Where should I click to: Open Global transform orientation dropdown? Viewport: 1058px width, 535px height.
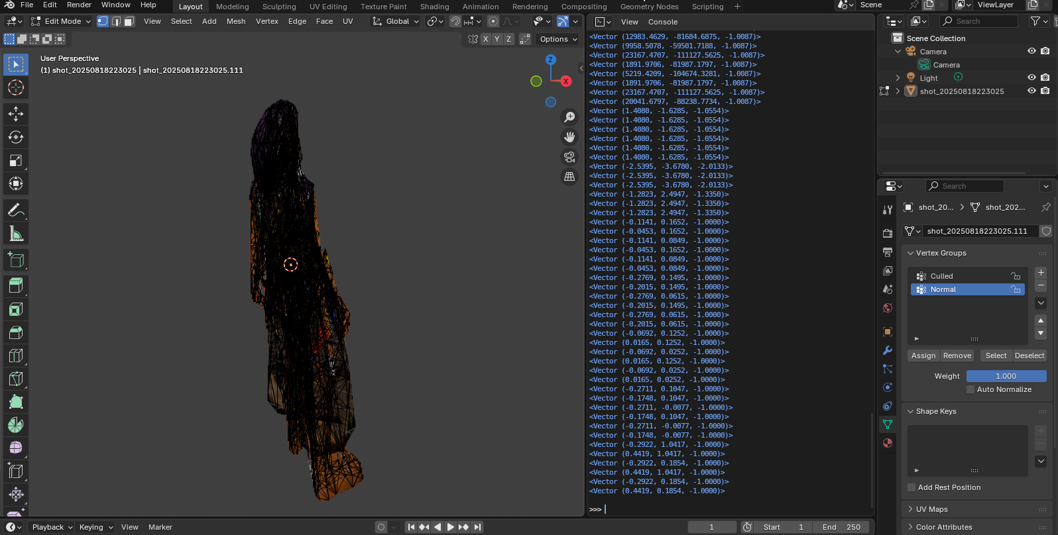tap(396, 21)
